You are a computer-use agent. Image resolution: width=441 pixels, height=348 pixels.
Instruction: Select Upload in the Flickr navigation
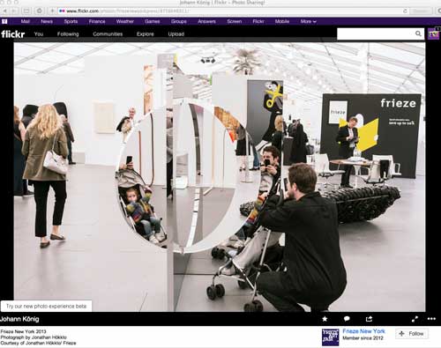click(x=176, y=34)
